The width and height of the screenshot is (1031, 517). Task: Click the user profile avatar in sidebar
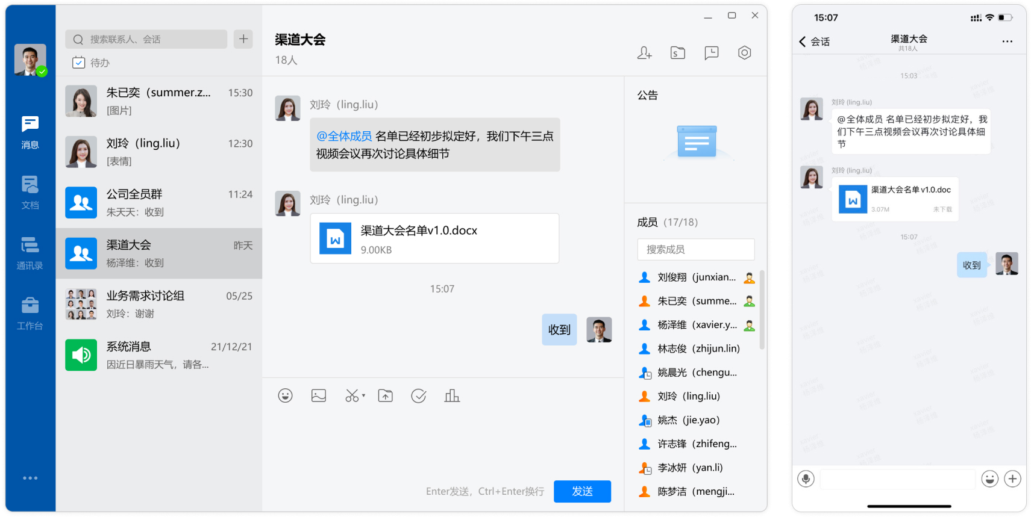(30, 60)
